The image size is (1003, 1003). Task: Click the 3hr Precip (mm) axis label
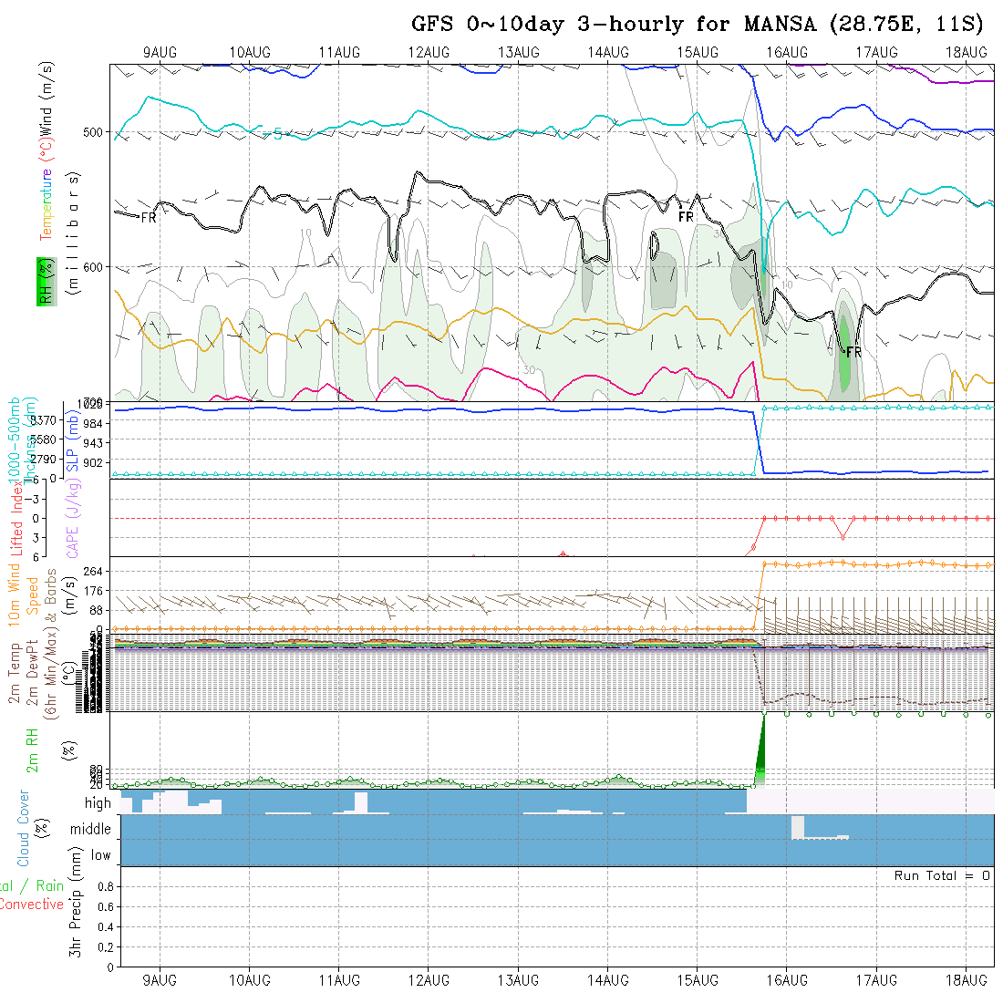(76, 902)
